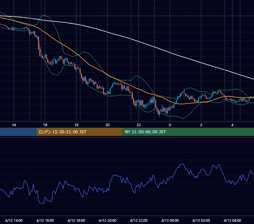The width and height of the screenshot is (254, 224).
Task: Click the 4/12 14:00 time label
Action: click(x=14, y=220)
